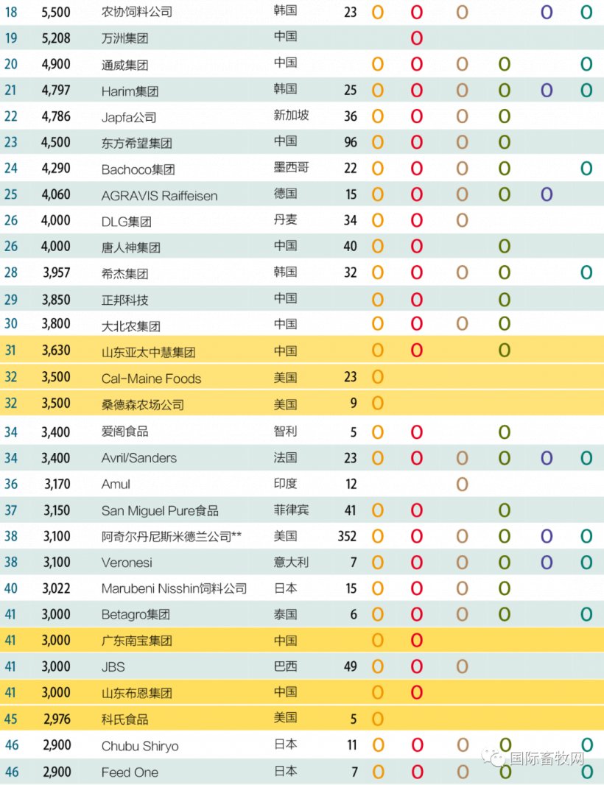Select the country 丹麦

(286, 219)
